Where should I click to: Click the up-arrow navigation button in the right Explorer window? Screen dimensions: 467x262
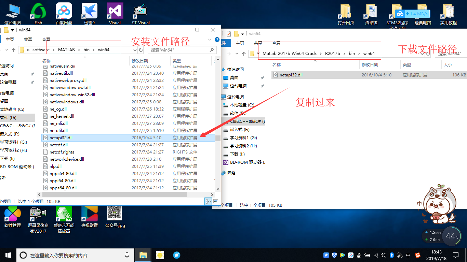coord(244,54)
